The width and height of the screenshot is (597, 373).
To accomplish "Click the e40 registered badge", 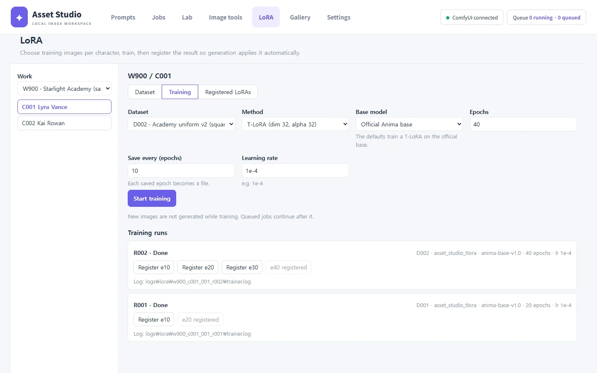I will tap(289, 267).
